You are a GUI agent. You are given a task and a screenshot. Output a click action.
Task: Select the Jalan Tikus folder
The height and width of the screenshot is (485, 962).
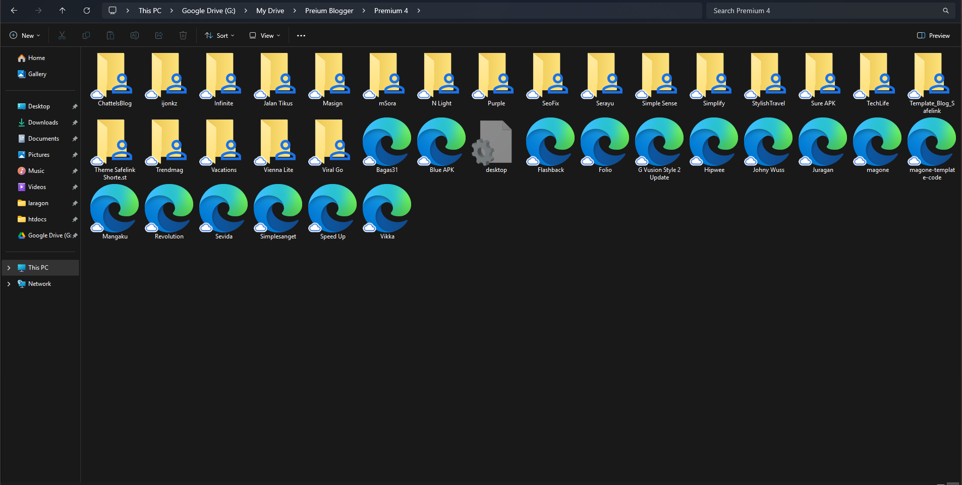(278, 80)
